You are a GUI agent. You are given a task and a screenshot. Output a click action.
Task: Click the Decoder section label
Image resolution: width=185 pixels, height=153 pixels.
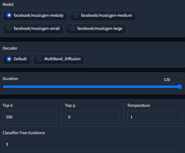[x=10, y=48]
